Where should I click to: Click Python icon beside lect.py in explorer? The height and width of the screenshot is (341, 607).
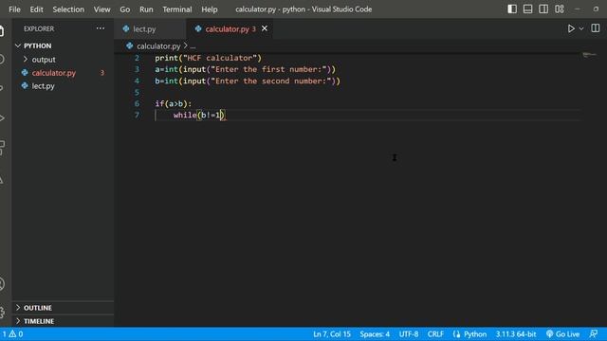(x=25, y=85)
